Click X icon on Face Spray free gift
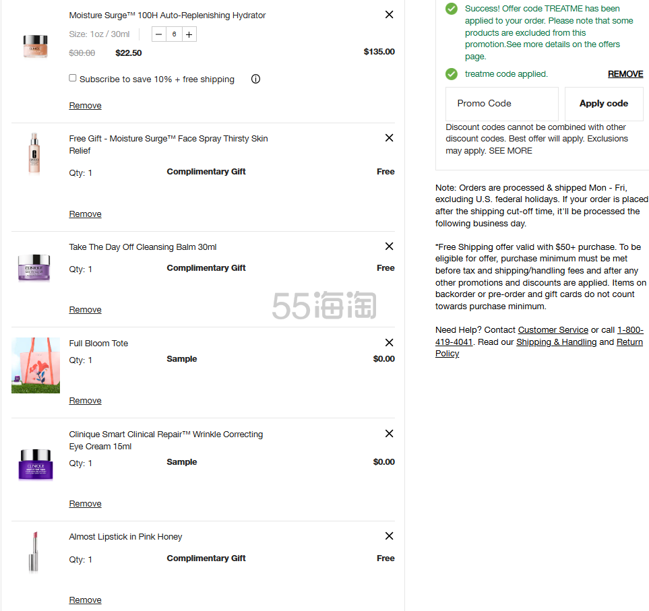The height and width of the screenshot is (611, 649). [x=389, y=137]
